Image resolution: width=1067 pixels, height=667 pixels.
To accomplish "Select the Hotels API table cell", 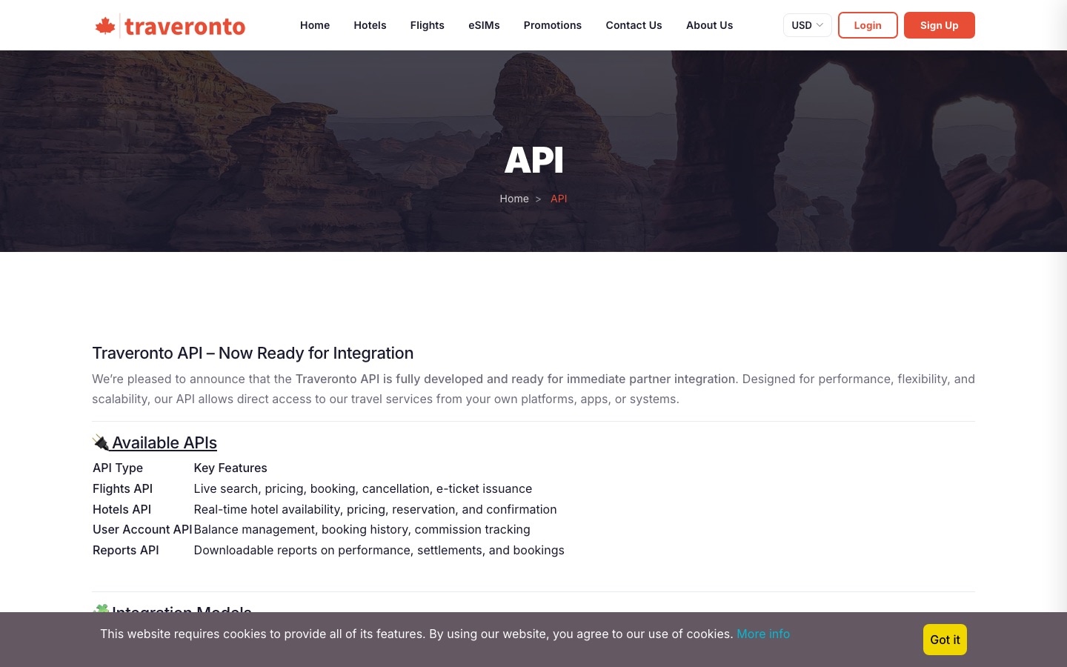I will [x=122, y=509].
